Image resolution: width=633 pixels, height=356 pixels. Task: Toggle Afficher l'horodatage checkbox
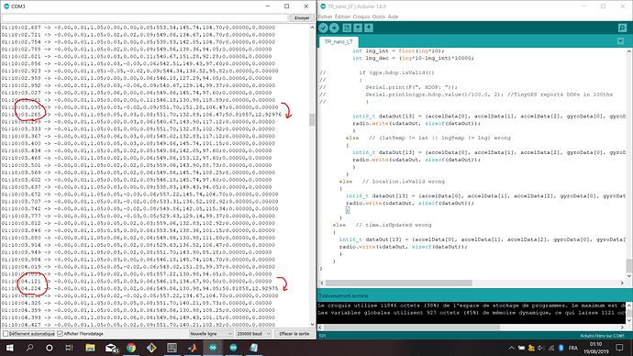click(61, 334)
